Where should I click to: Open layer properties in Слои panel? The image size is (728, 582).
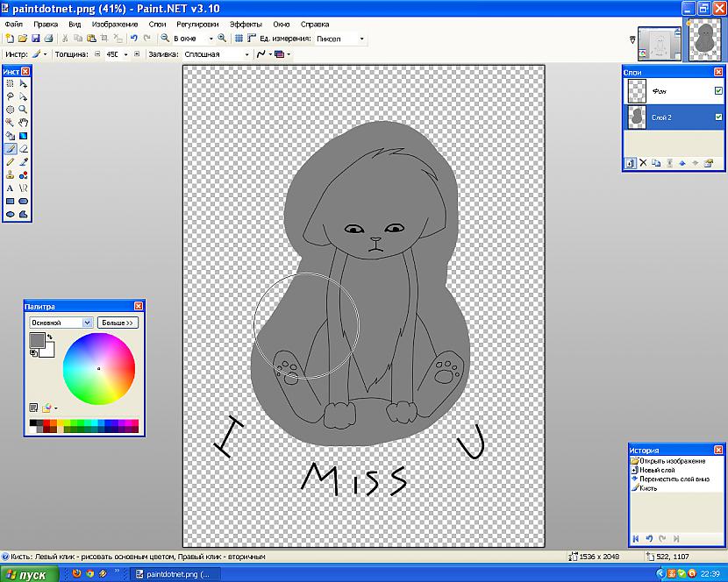[708, 163]
